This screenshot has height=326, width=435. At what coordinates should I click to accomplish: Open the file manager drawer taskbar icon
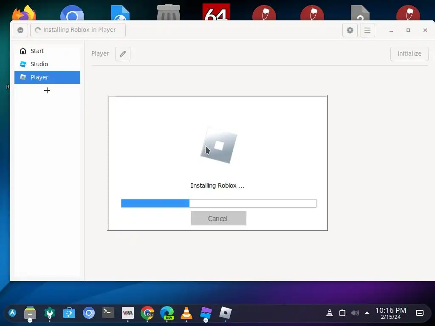pyautogui.click(x=30, y=313)
